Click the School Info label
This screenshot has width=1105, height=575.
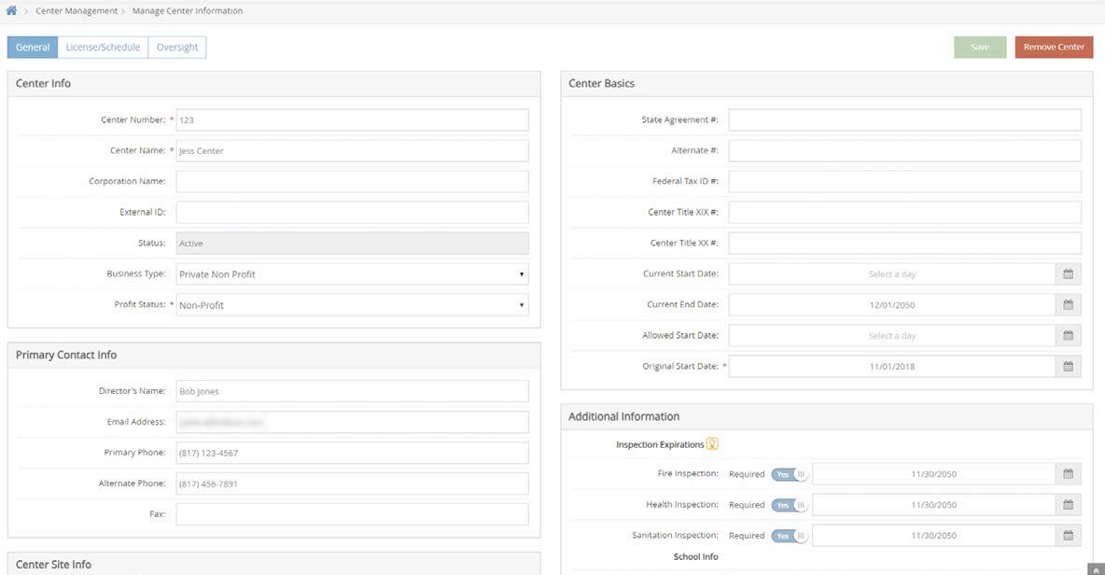click(x=695, y=556)
